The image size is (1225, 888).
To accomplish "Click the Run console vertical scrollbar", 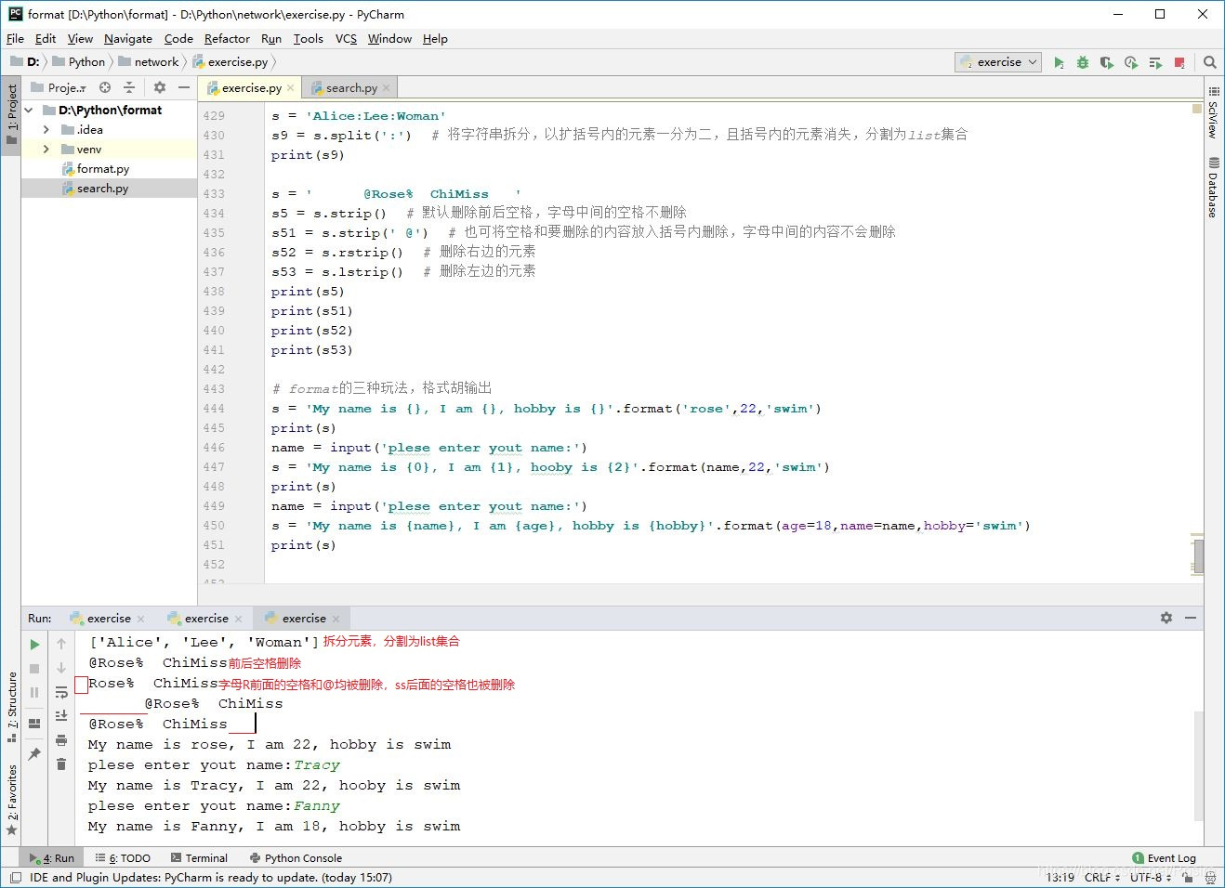I will click(x=1199, y=766).
